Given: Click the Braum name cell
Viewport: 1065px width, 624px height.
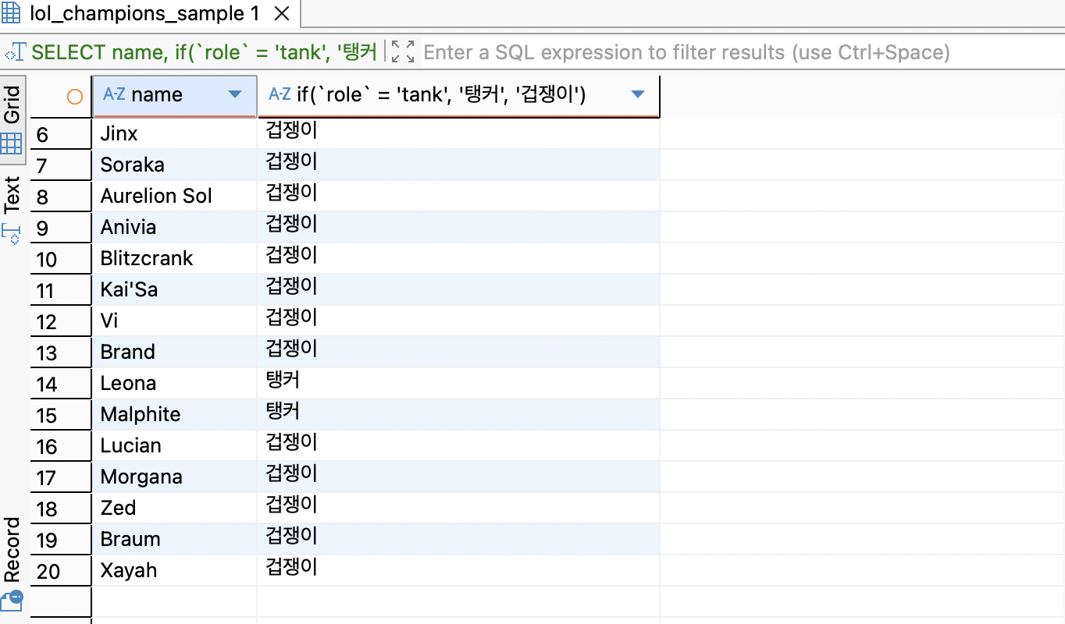Looking at the screenshot, I should coord(175,539).
